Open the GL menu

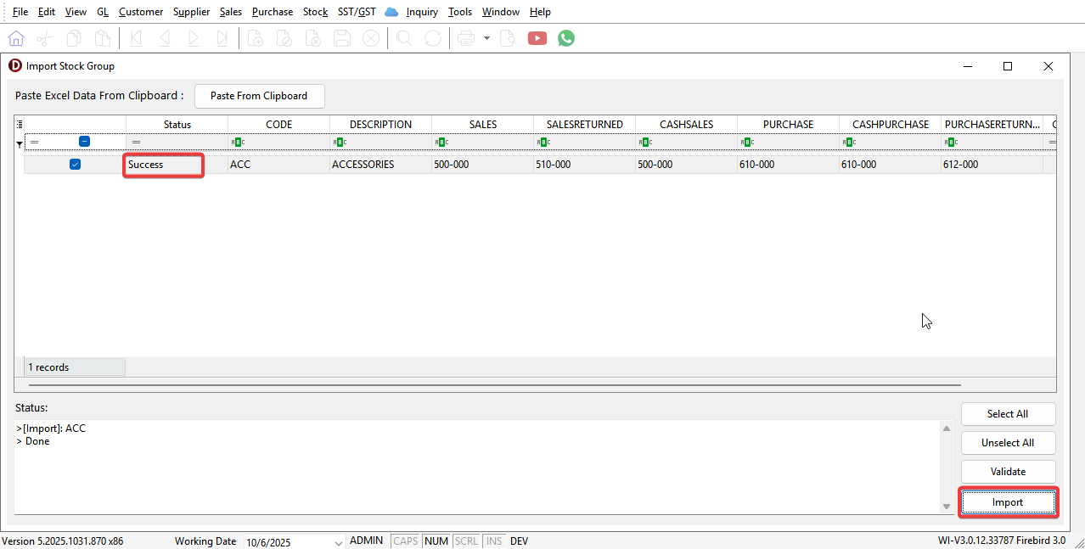[x=103, y=12]
